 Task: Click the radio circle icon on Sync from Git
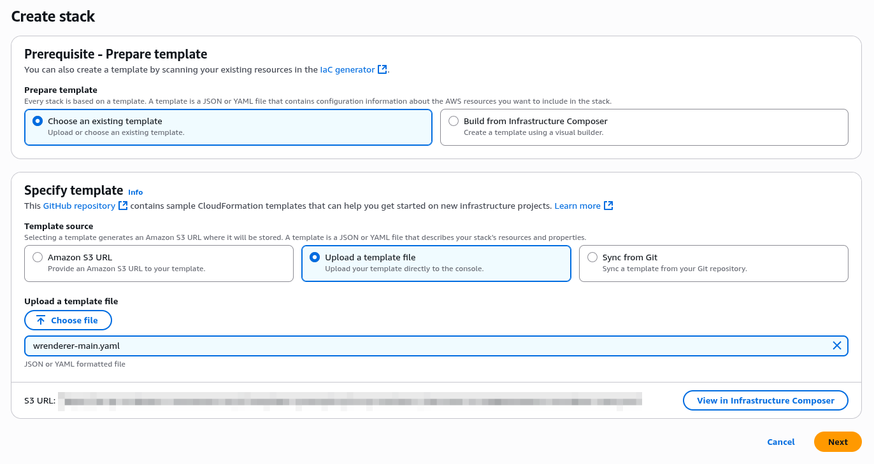(x=592, y=257)
